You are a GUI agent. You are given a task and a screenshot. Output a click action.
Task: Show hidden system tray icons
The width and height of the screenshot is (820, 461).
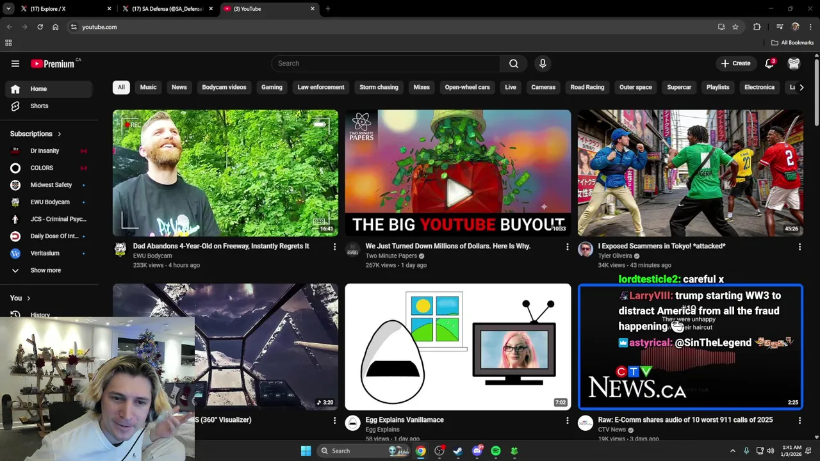733,451
